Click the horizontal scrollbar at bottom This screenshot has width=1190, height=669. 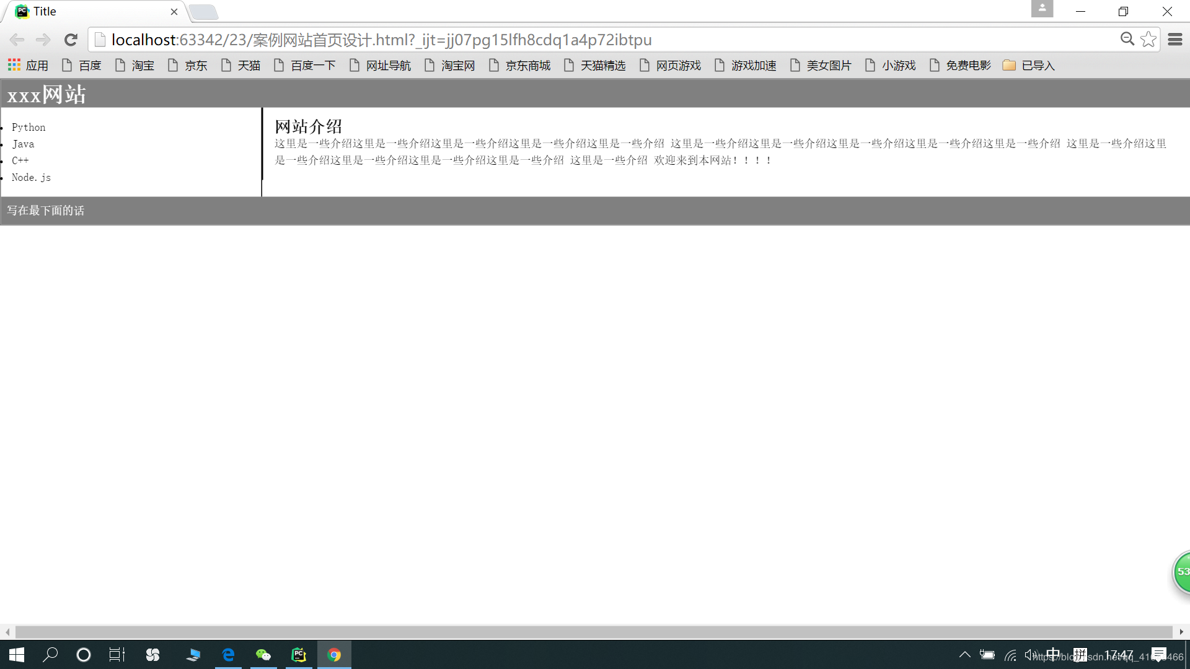click(593, 632)
